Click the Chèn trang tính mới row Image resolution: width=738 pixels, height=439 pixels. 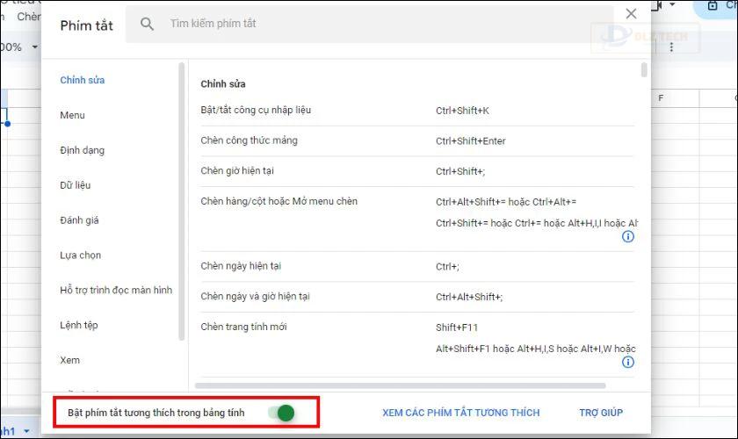coord(417,344)
